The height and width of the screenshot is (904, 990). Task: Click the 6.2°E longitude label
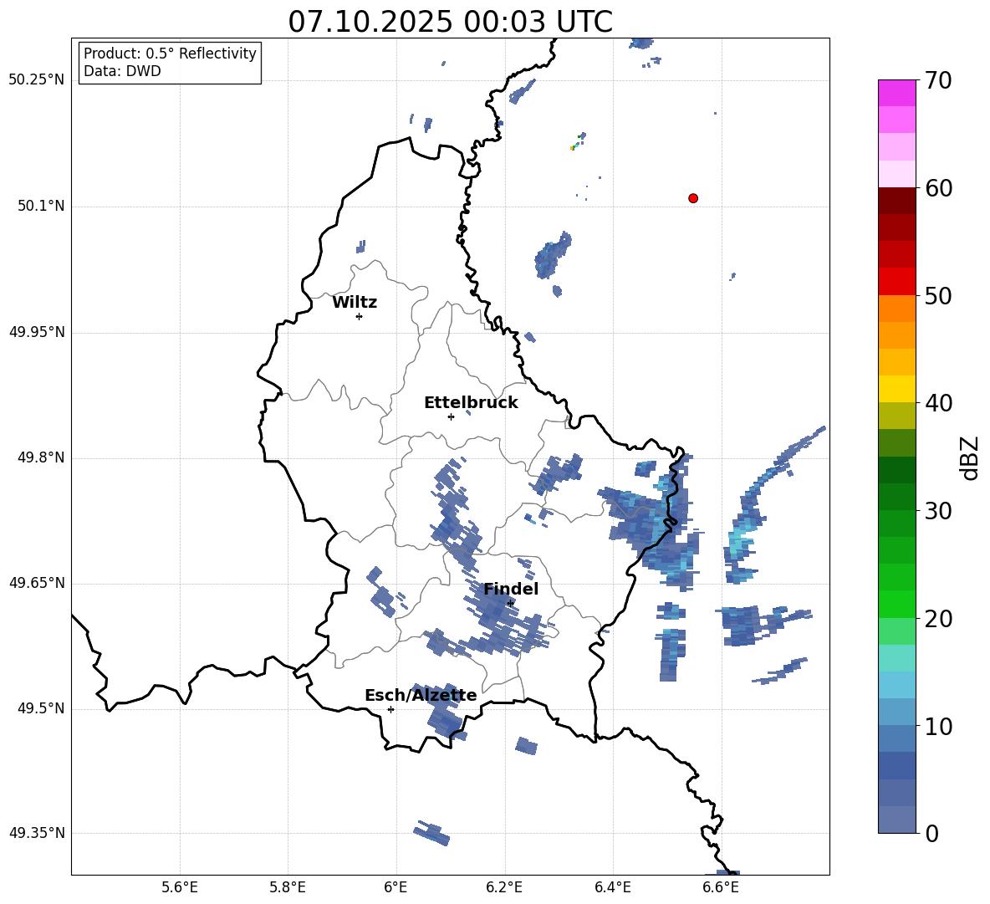(504, 887)
